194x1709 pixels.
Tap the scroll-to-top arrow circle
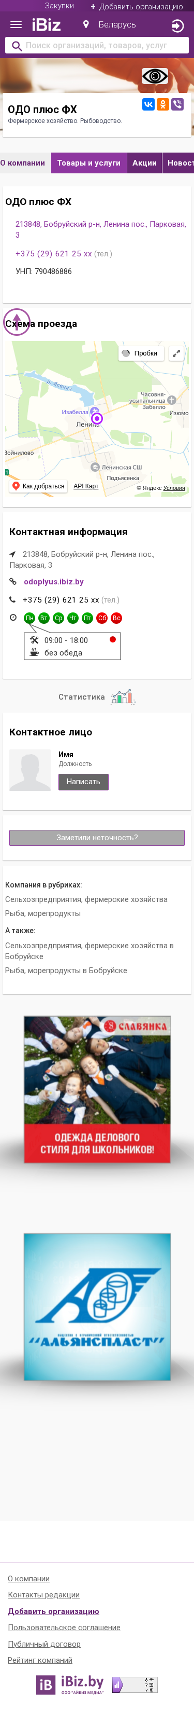(x=17, y=322)
